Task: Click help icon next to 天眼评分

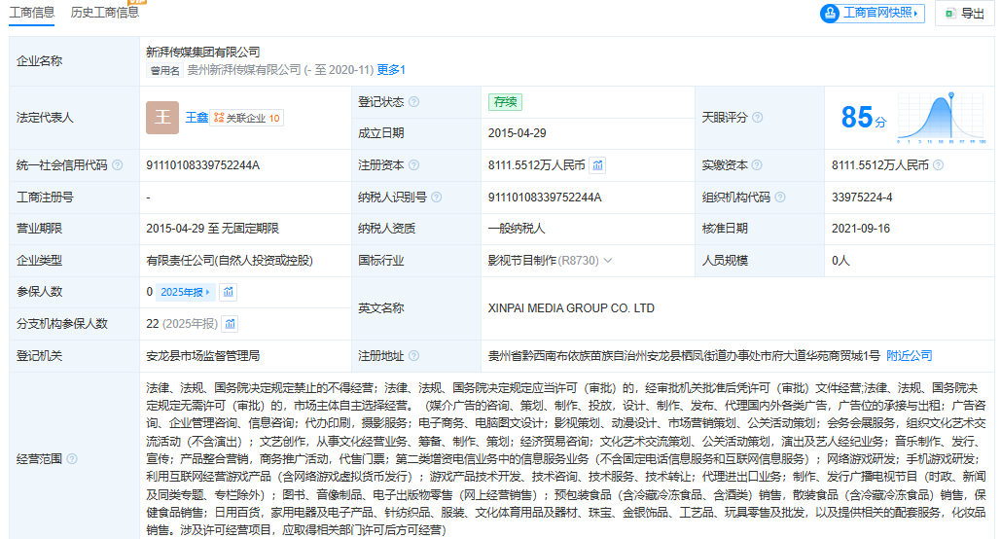Action: pyautogui.click(x=757, y=118)
